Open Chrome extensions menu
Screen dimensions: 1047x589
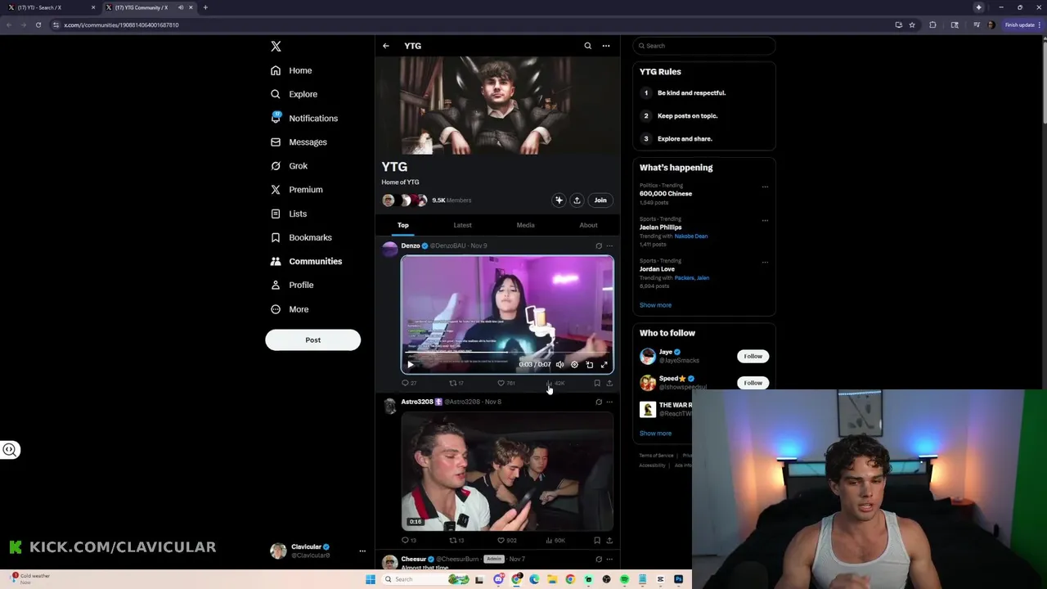(x=932, y=25)
